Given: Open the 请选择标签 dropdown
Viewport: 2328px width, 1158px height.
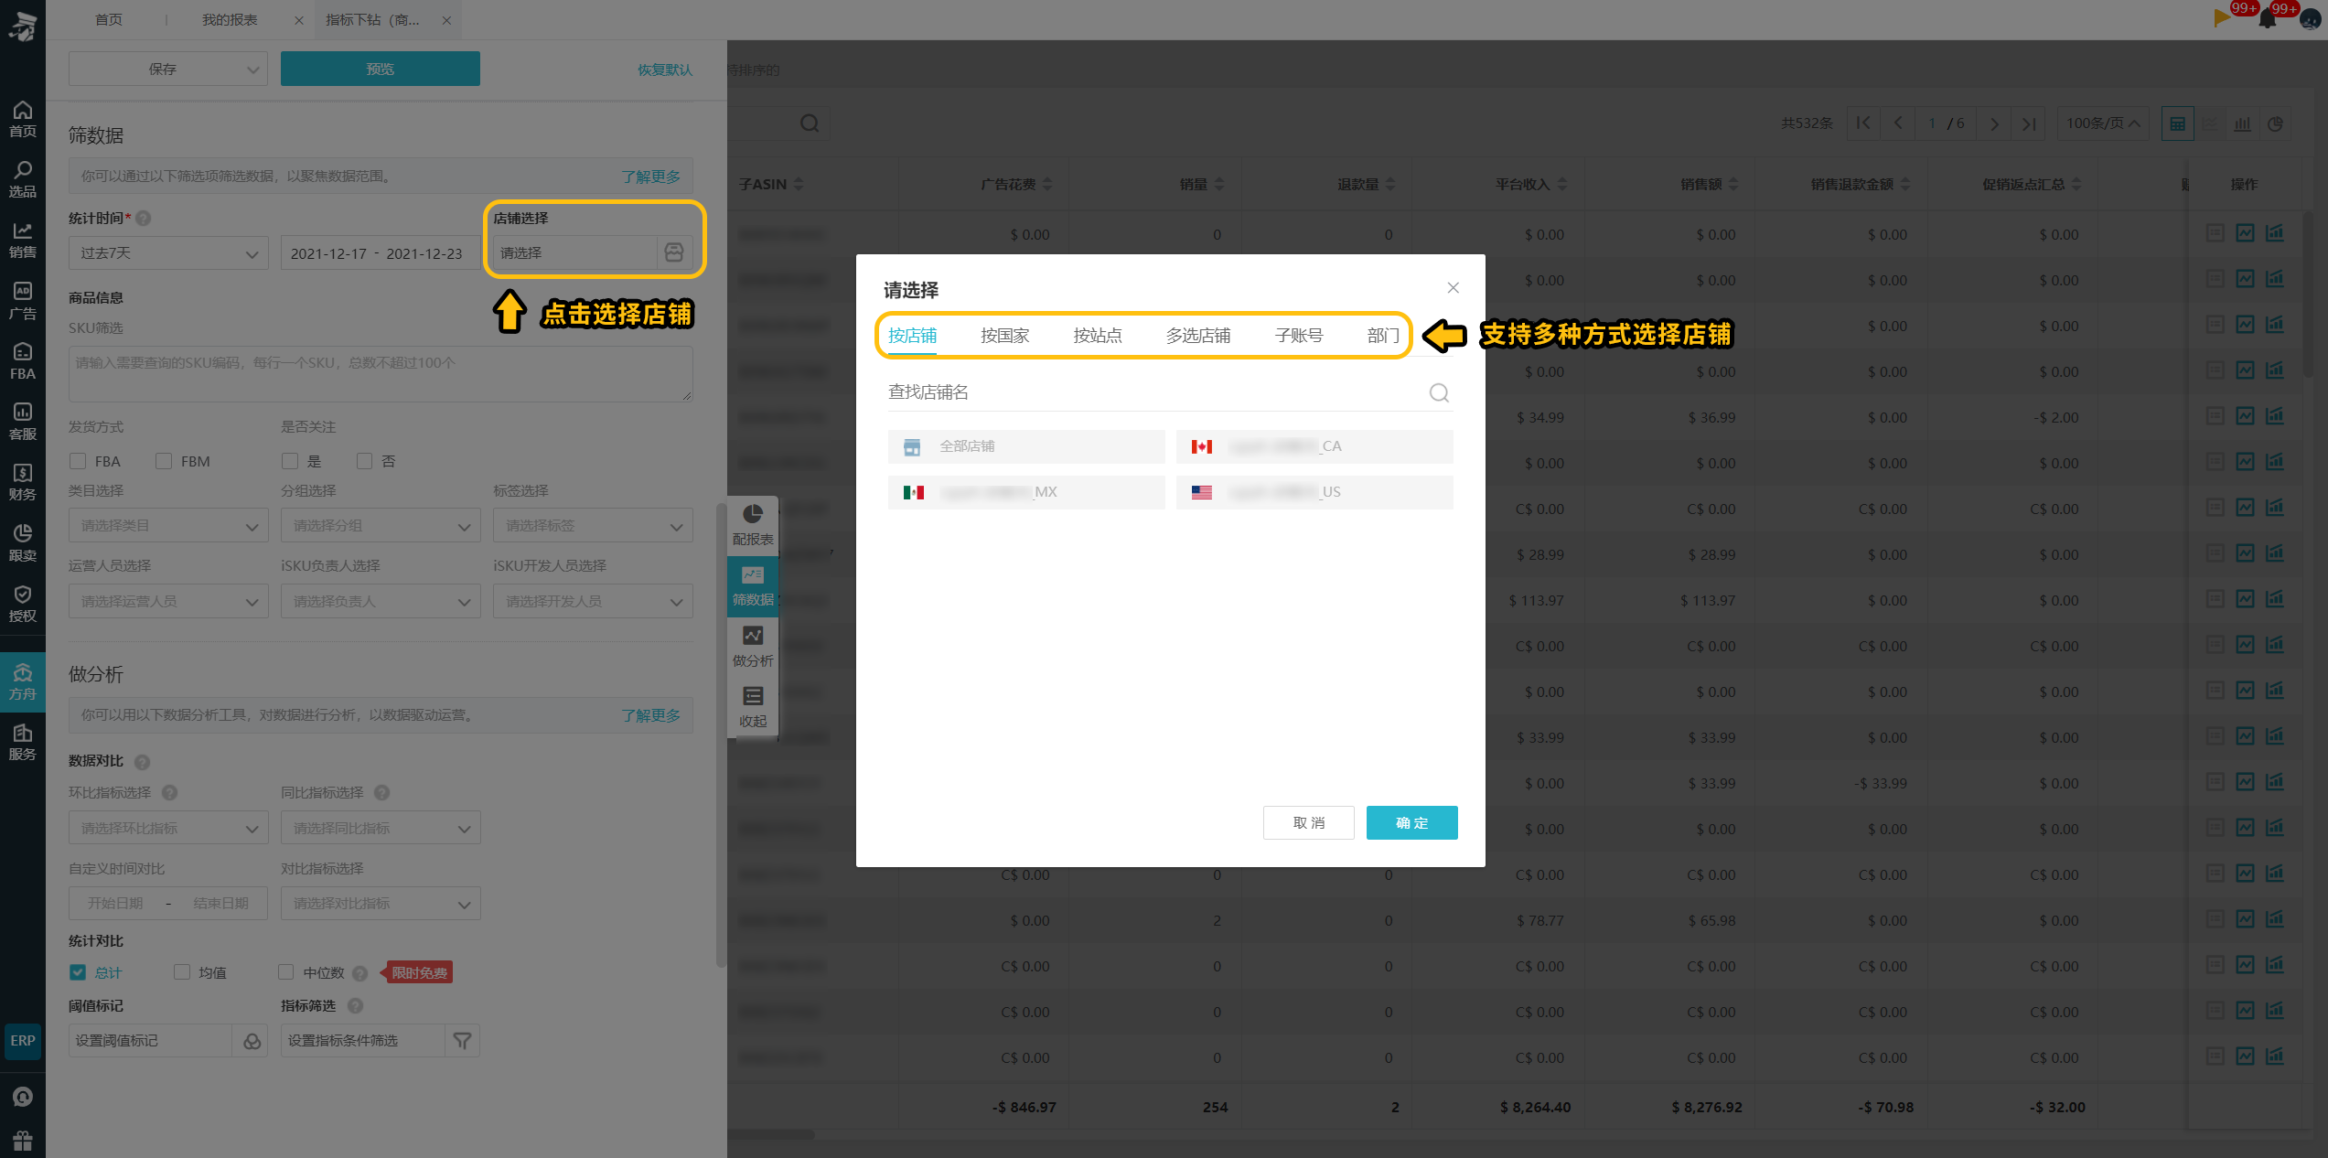Looking at the screenshot, I should [x=593, y=526].
